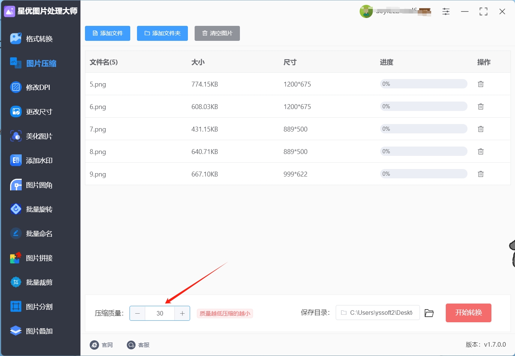Click the 8.png progress bar
This screenshot has height=356, width=515.
click(x=424, y=151)
